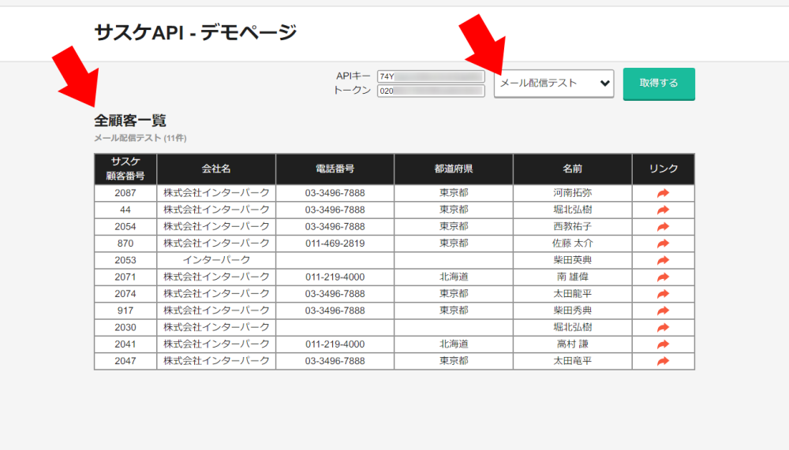Open link arrow for customer 917
The height and width of the screenshot is (450, 789).
[663, 311]
